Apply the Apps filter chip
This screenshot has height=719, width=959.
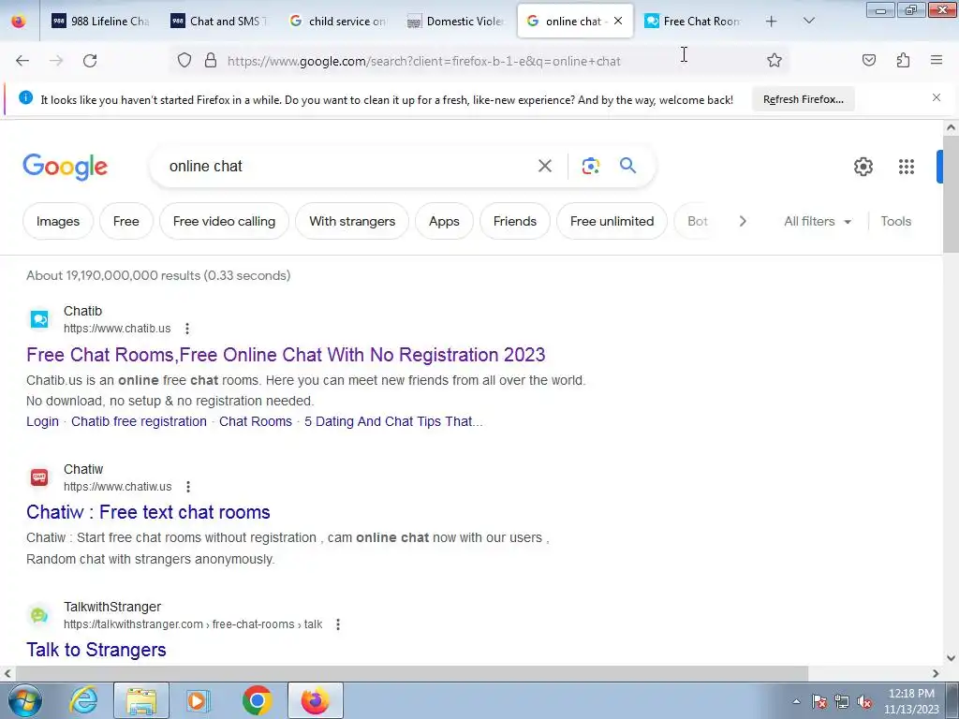pos(444,221)
